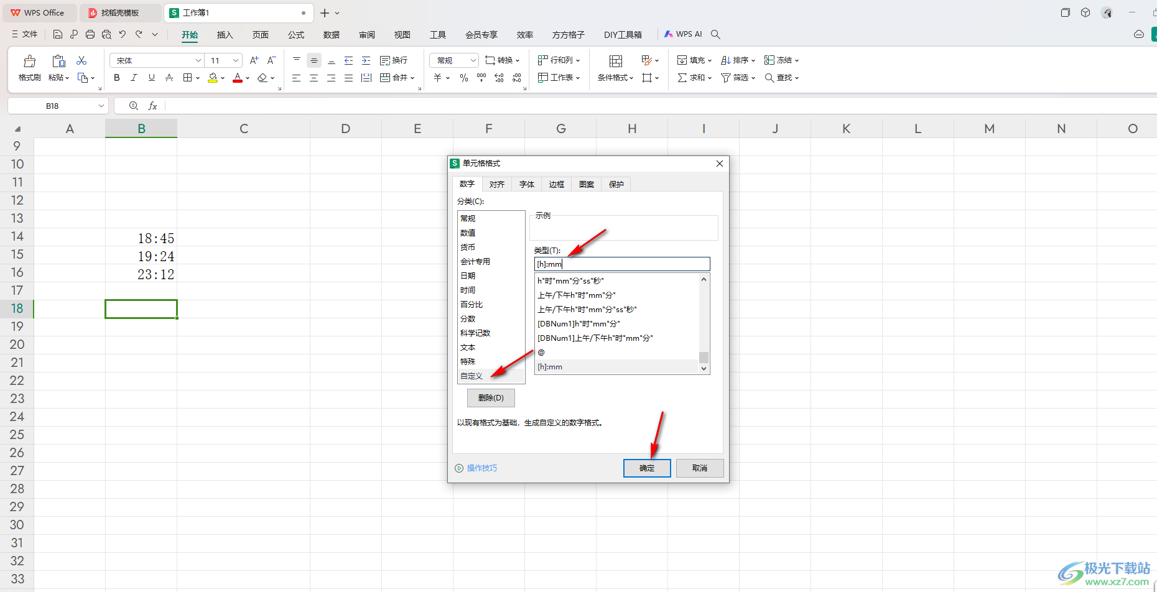Switch to the 边框 tab in dialog
Image resolution: width=1157 pixels, height=592 pixels.
557,184
